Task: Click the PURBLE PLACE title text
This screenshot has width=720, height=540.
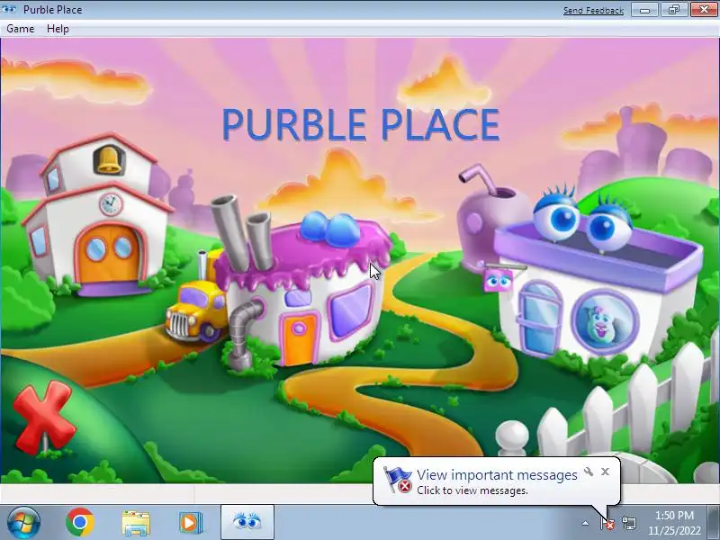Action: click(x=361, y=125)
